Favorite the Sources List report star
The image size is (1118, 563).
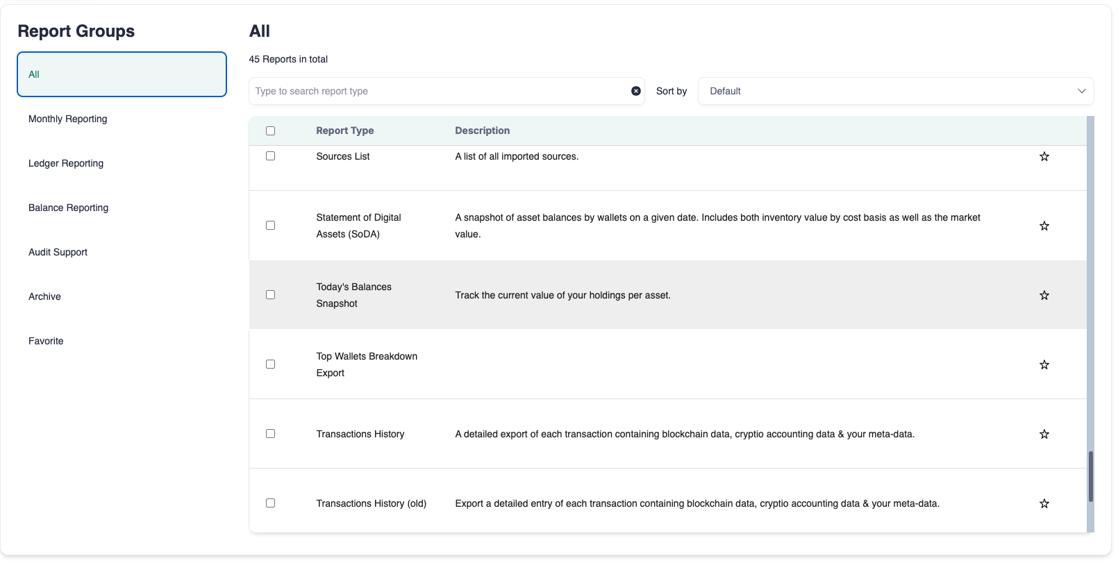[x=1044, y=157]
